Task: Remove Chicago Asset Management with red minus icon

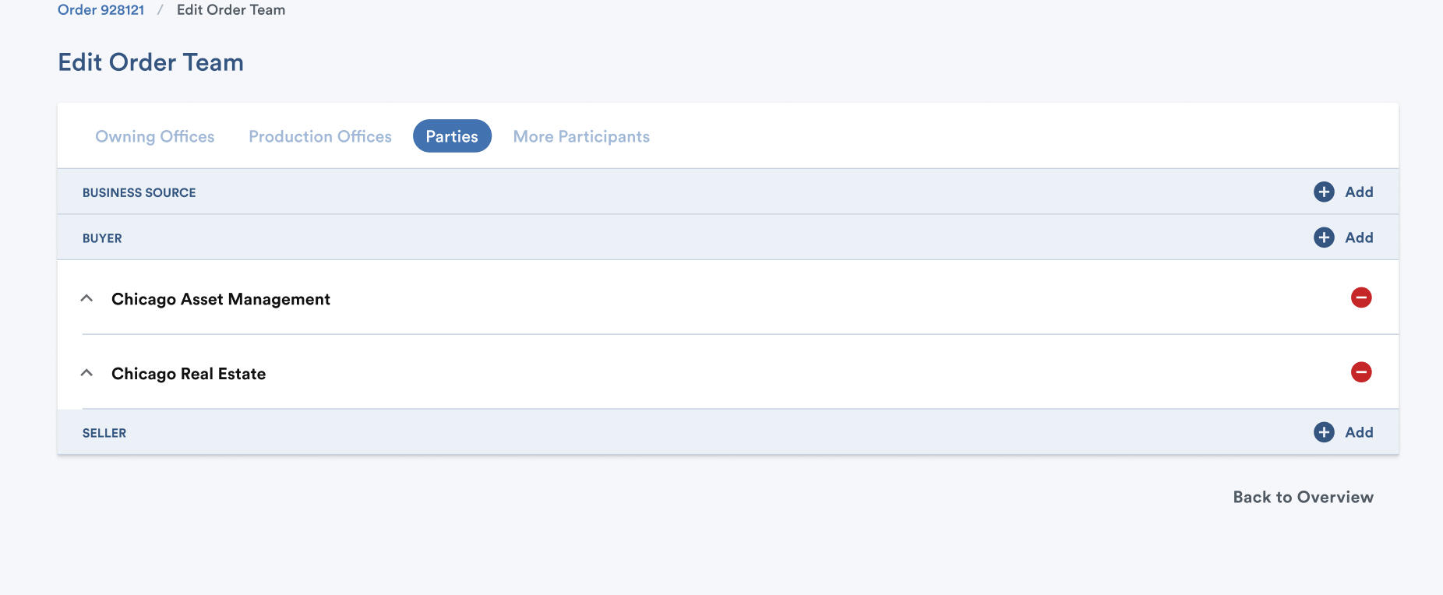Action: 1361,297
